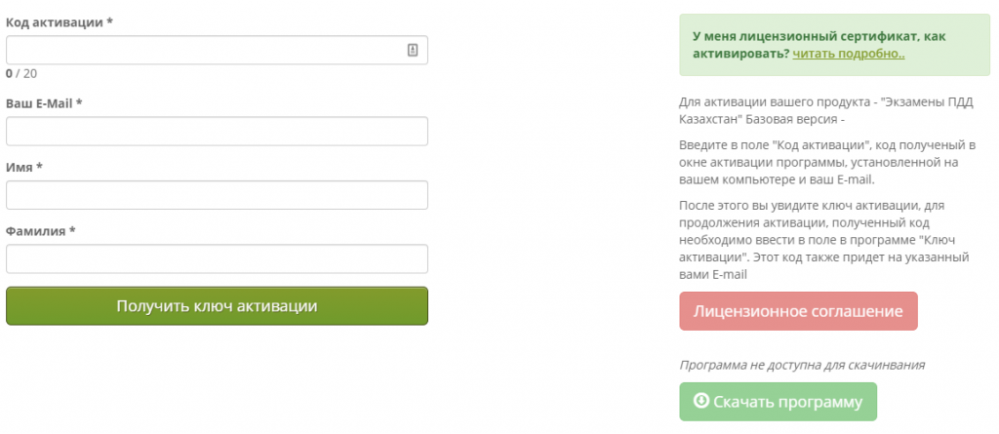Click the autofill icon in activation code field
This screenshot has height=434, width=999.
click(x=413, y=50)
